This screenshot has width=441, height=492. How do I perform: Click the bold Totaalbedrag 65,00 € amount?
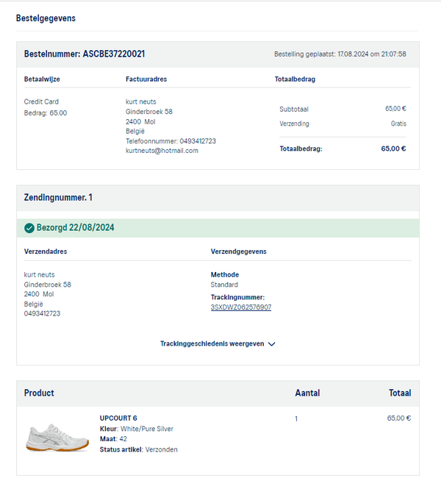click(393, 149)
